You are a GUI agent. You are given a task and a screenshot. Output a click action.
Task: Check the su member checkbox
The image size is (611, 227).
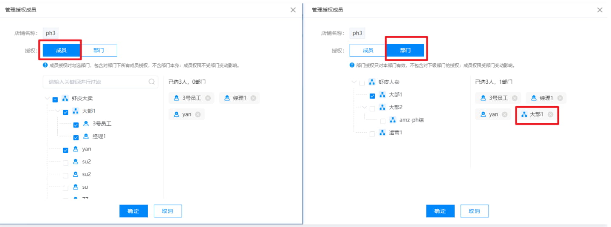[65, 188]
